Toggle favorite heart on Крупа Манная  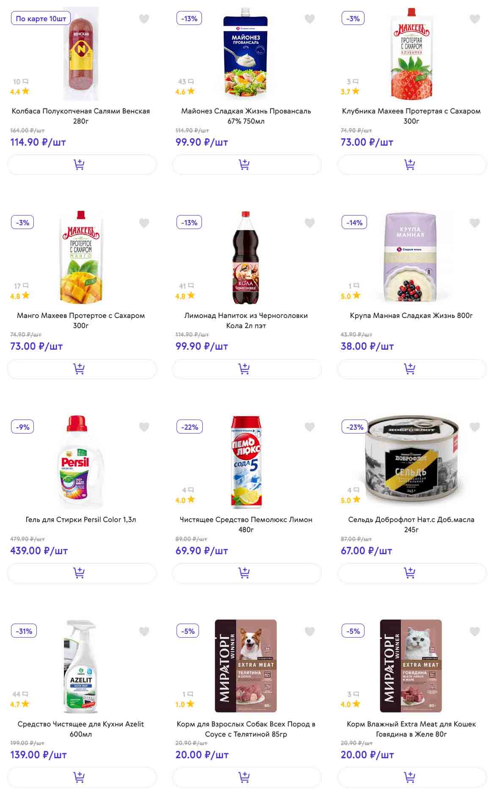coord(475,223)
